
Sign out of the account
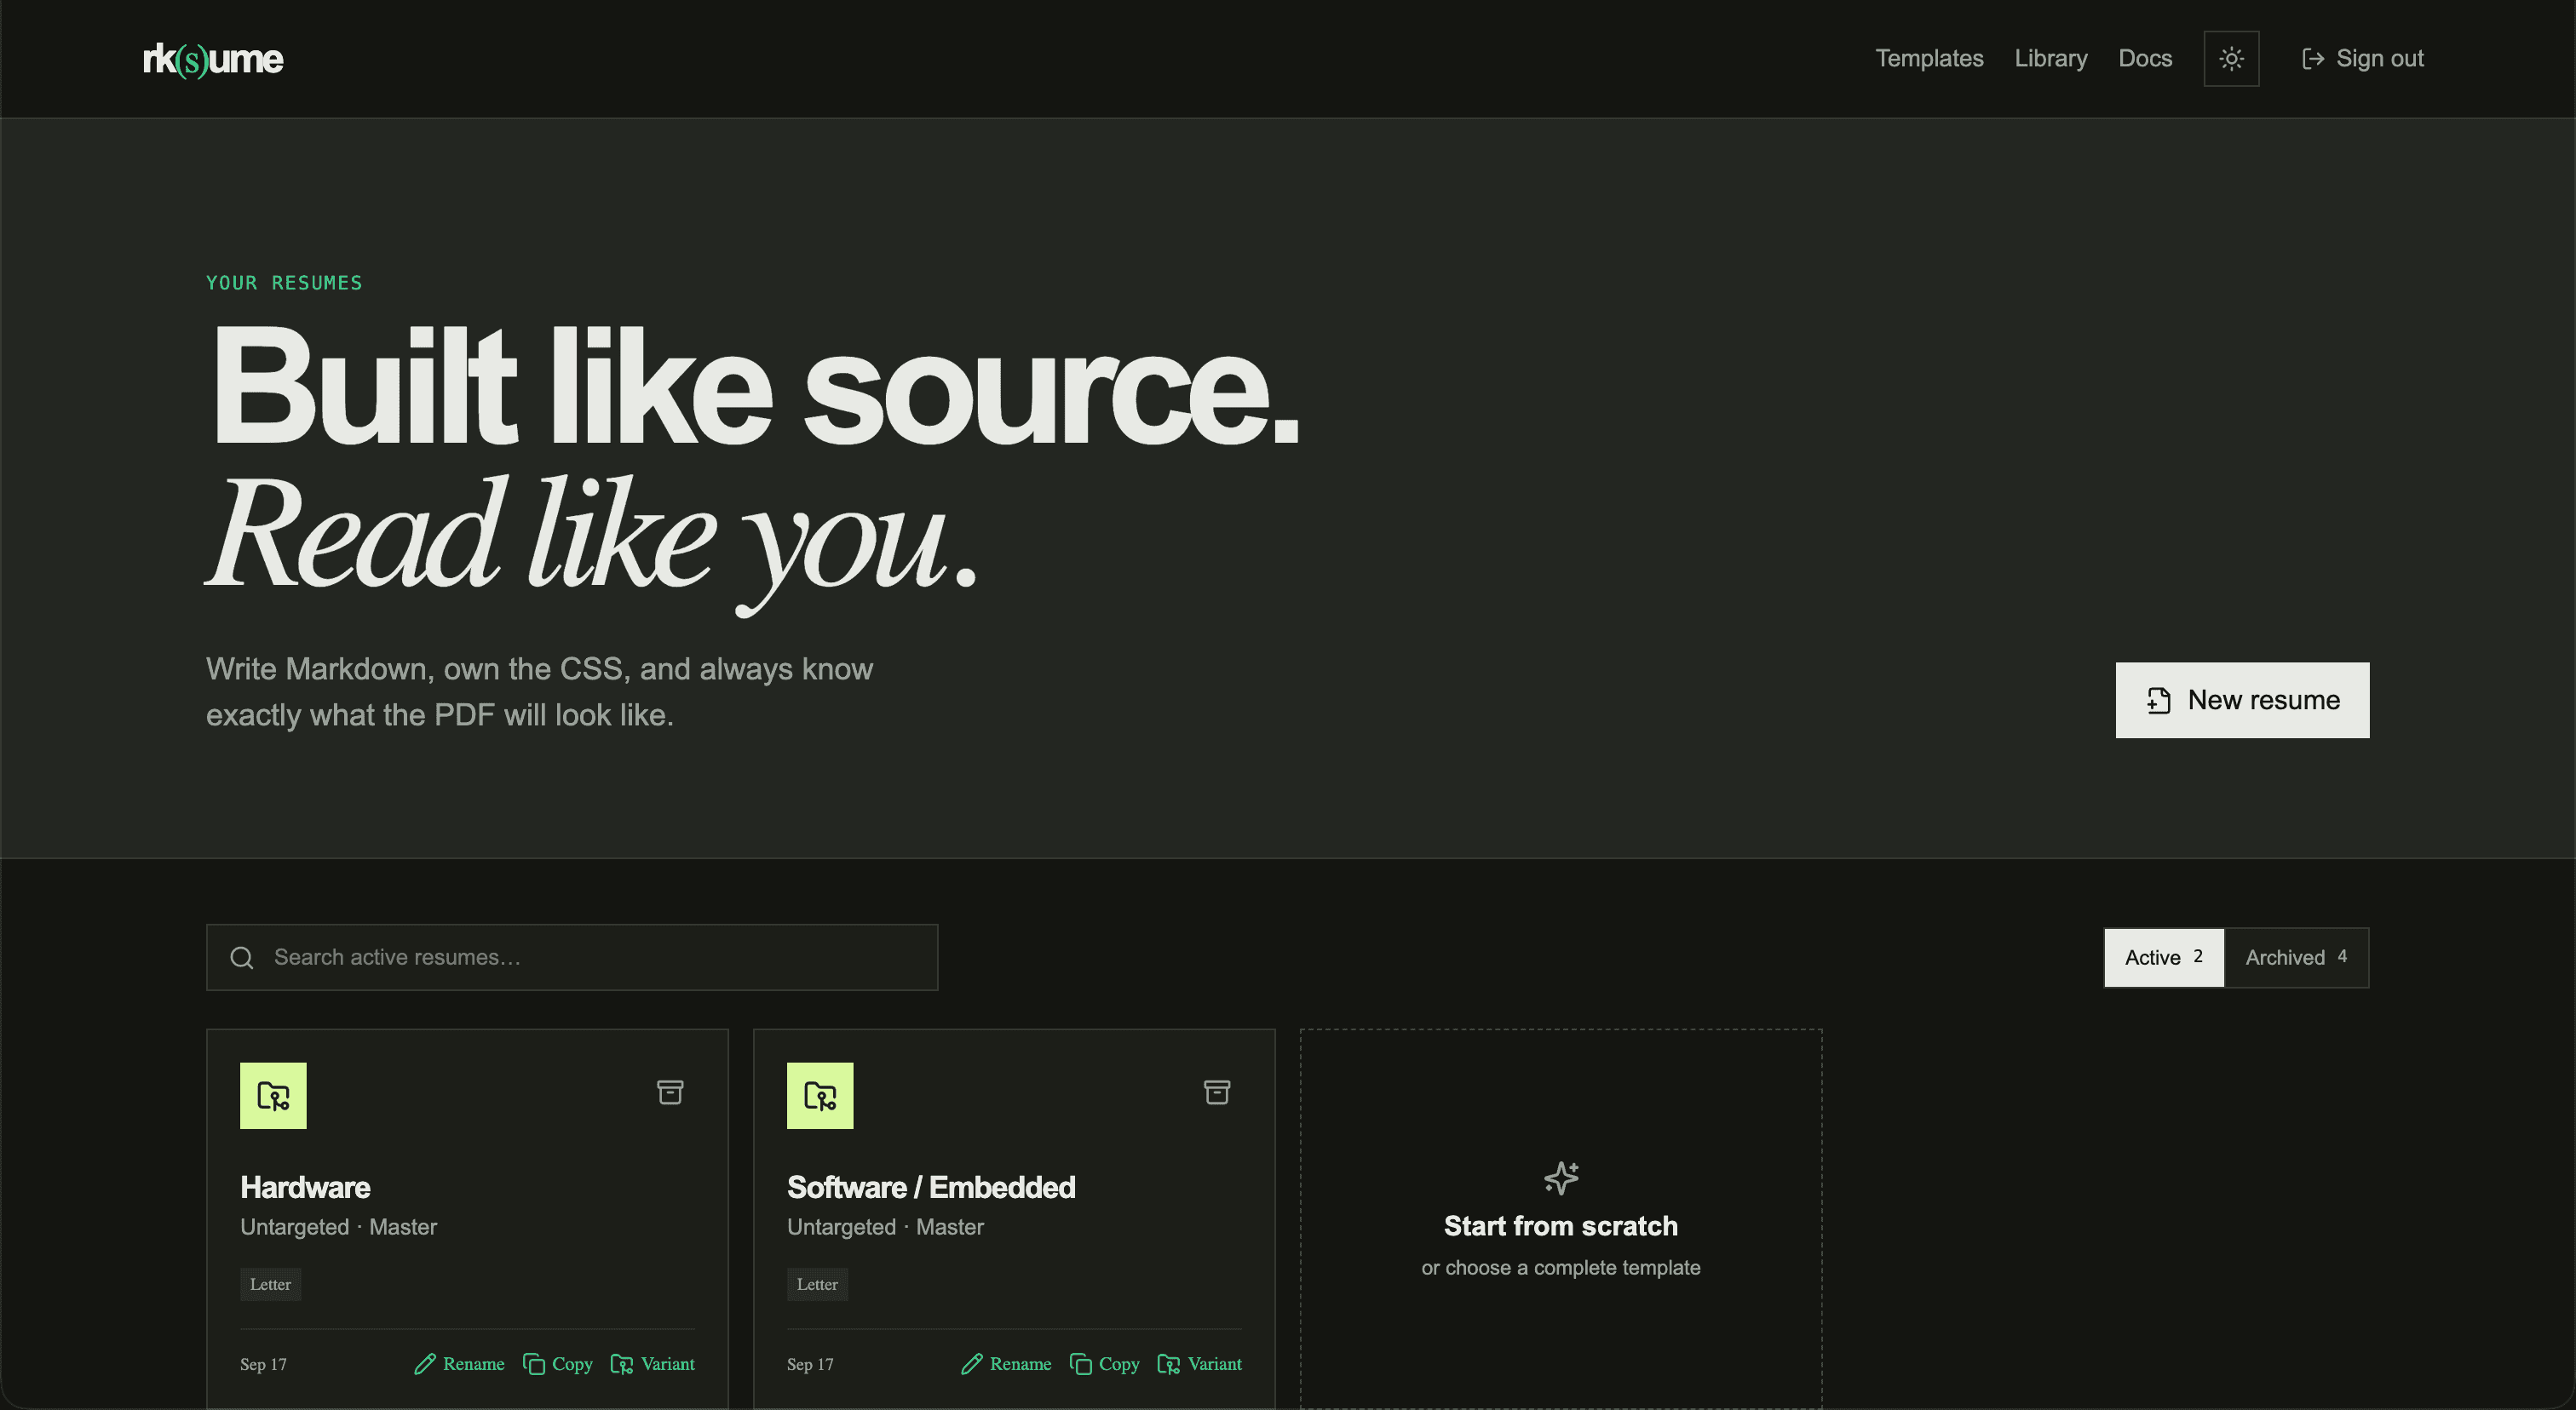2362,59
